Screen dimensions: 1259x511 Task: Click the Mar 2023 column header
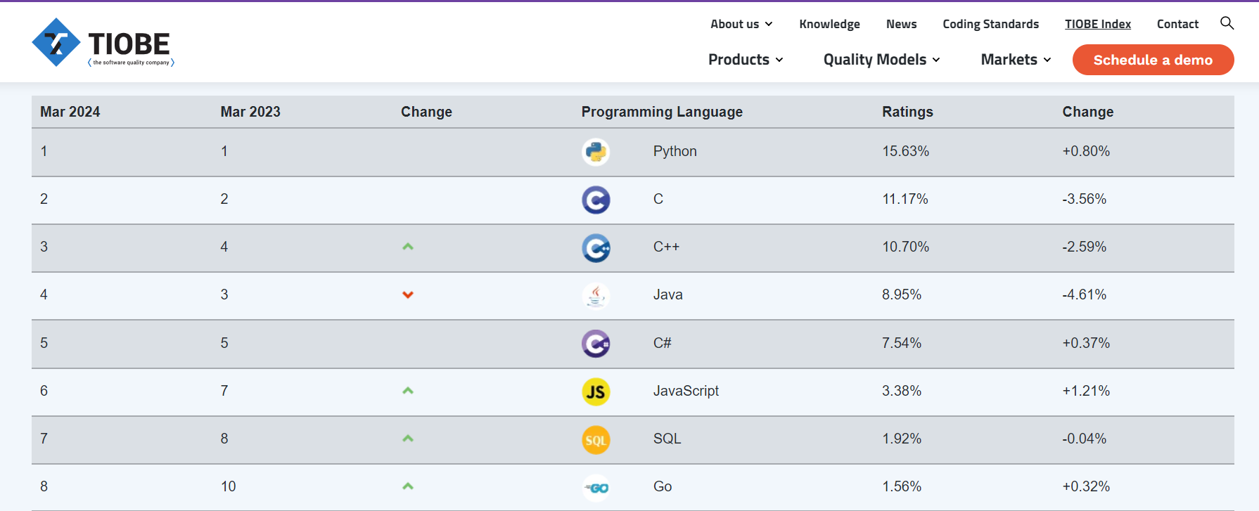[250, 112]
